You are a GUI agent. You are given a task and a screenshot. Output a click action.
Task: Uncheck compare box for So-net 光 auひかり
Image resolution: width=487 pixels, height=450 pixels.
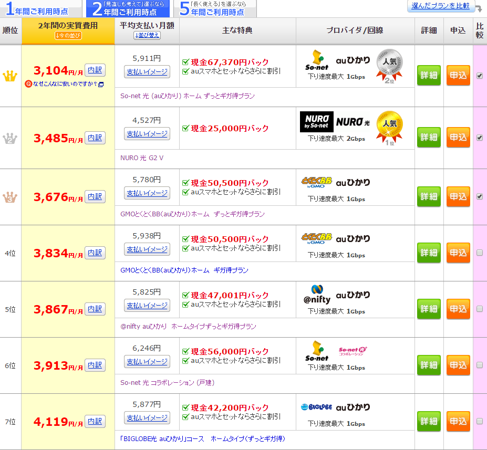coord(480,76)
